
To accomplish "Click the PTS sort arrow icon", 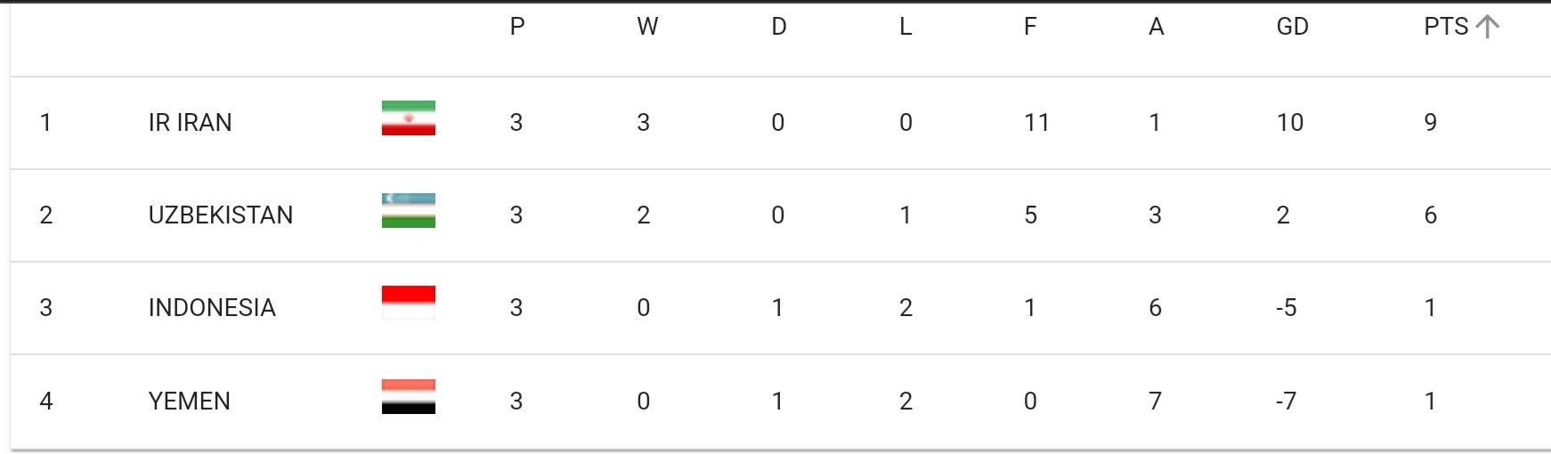I will pos(1488,27).
